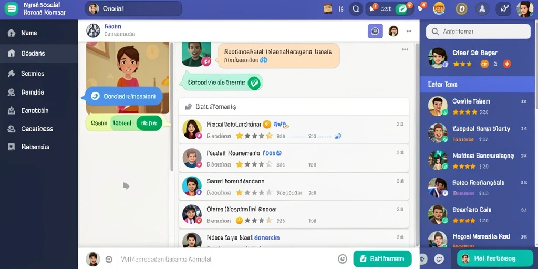Open the cartoon girl image thumbnail
Viewport: 538px width, 269px height.
tap(128, 78)
